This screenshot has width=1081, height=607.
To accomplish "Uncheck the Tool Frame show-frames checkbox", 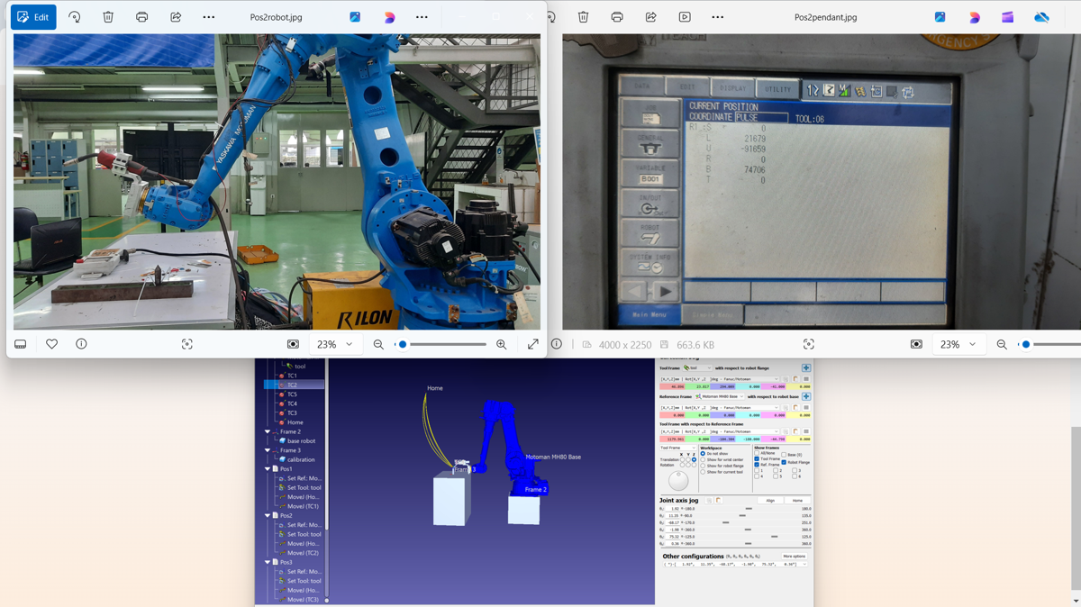I will 757,458.
